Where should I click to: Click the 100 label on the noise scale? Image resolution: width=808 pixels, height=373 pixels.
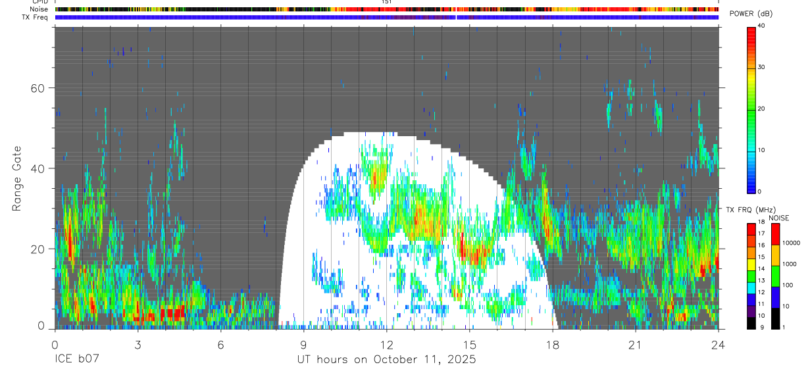tap(787, 285)
